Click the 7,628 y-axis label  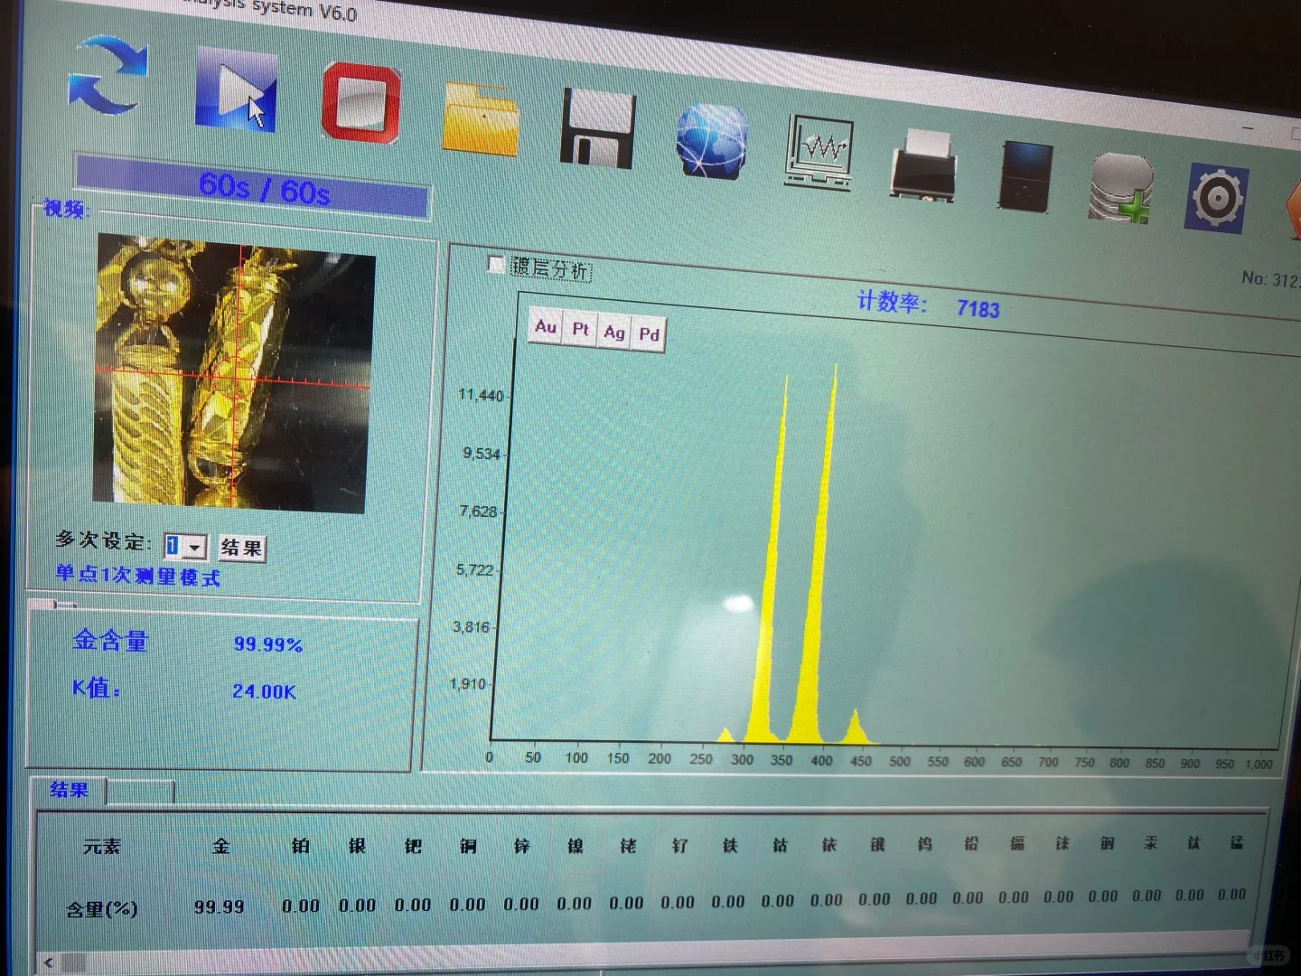coord(479,511)
